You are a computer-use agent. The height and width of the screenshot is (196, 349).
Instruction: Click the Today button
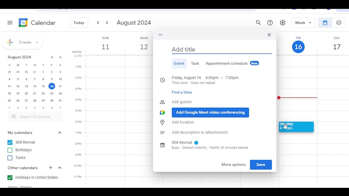(x=79, y=23)
